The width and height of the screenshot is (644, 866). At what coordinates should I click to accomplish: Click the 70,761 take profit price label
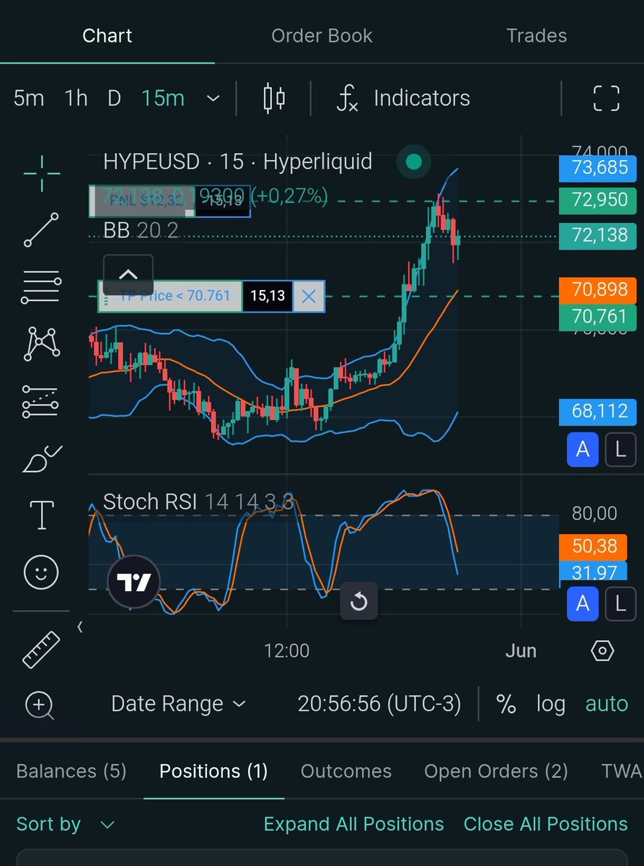click(x=598, y=318)
